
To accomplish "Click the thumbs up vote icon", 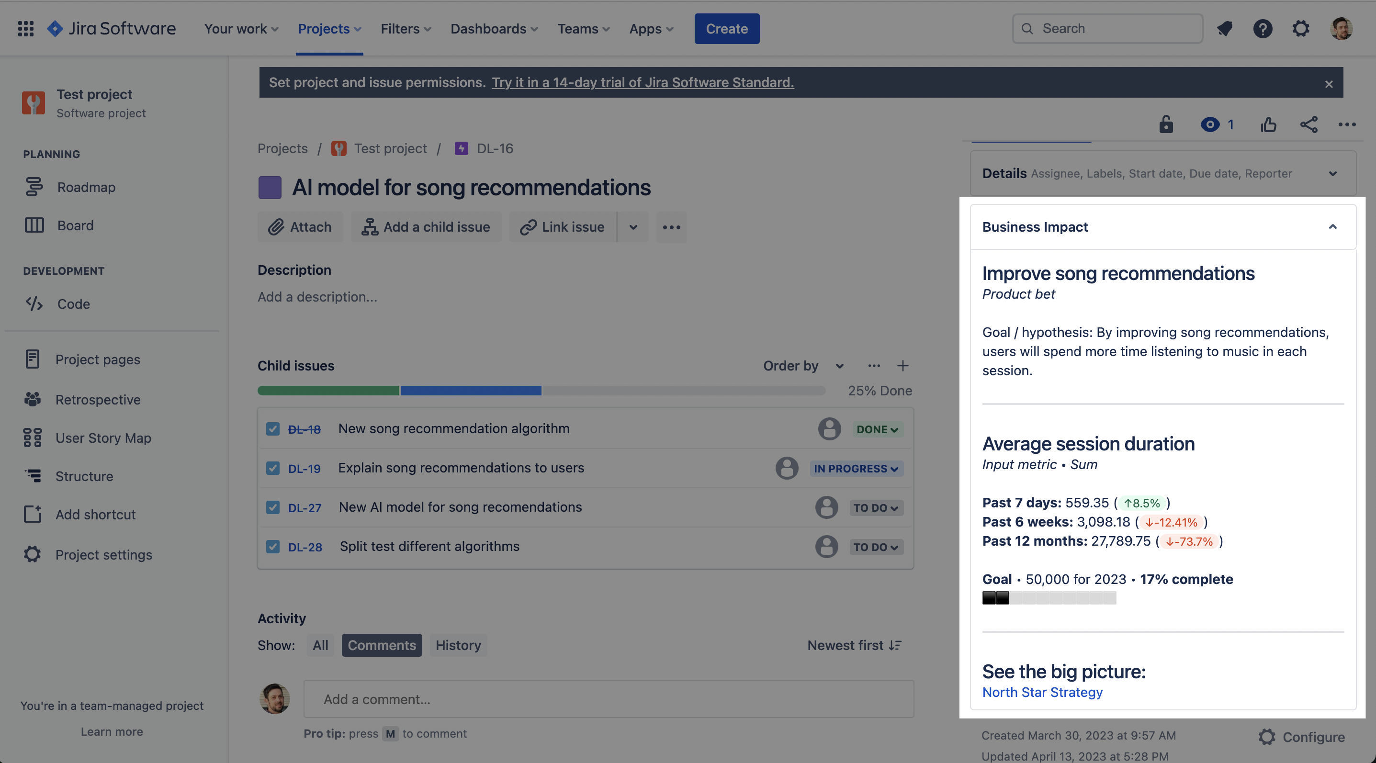I will tap(1269, 124).
